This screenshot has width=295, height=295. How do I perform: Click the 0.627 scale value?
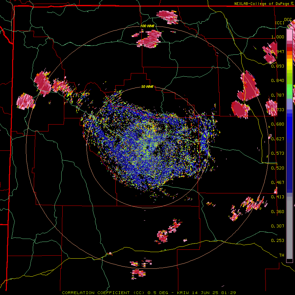tap(278, 139)
